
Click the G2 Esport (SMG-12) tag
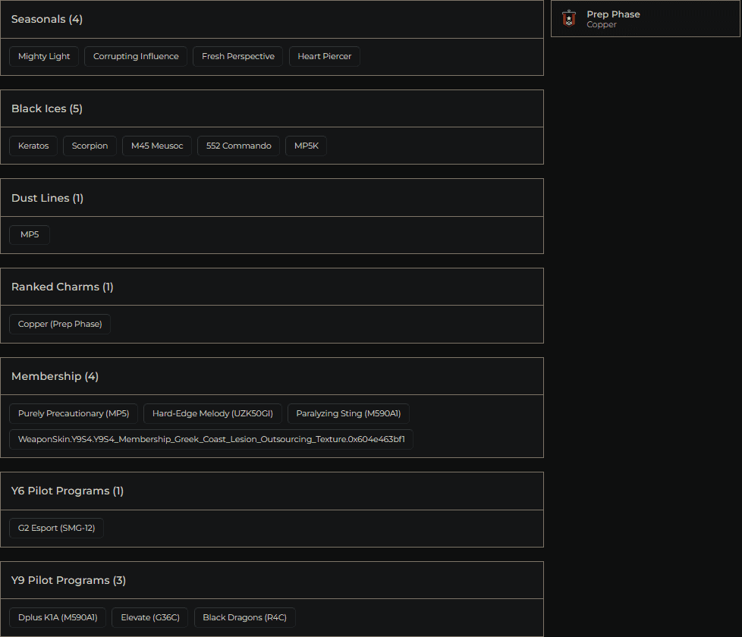pos(57,529)
